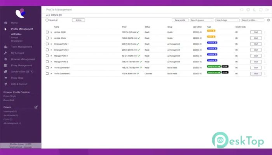Open the Unassigned submenu item under Profile Management
Screen dimensions: 272x155
click(x=17, y=41)
